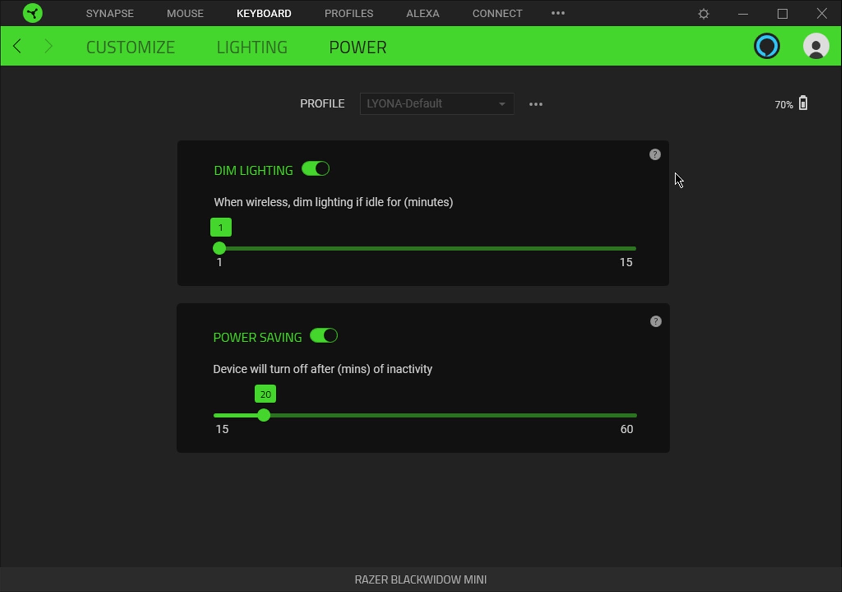Toggle the Power Saving switch
Image resolution: width=842 pixels, height=592 pixels.
click(x=324, y=336)
